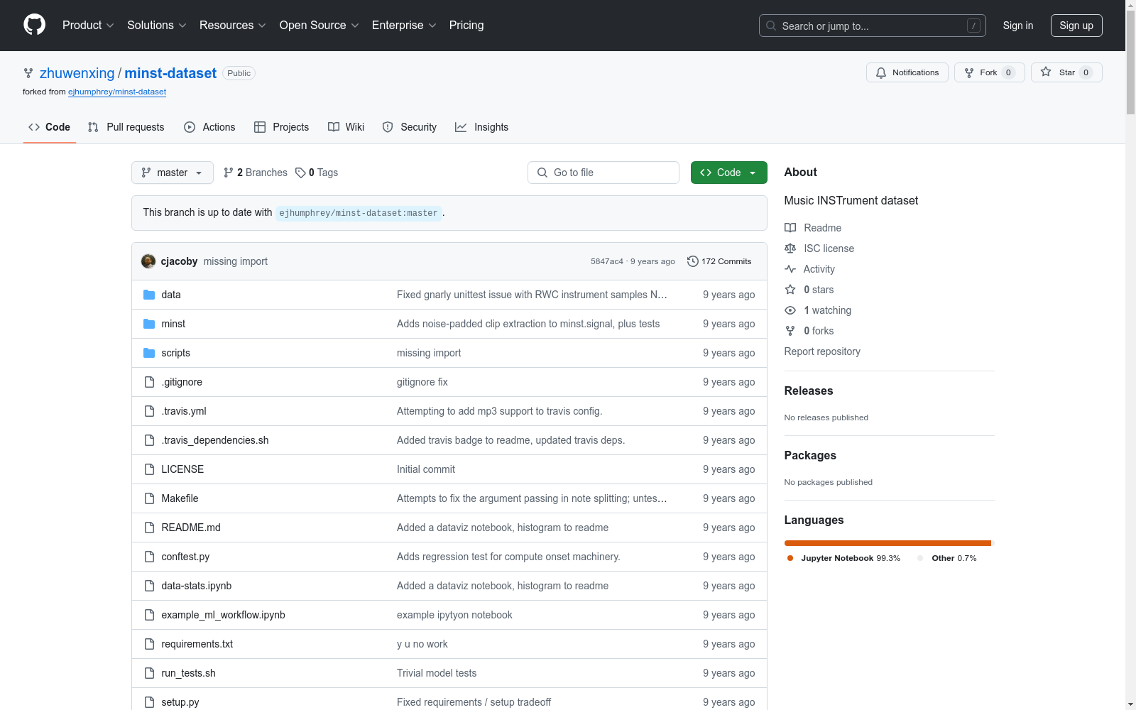Click the Sign up button
Viewport: 1136px width, 710px height.
tap(1076, 26)
